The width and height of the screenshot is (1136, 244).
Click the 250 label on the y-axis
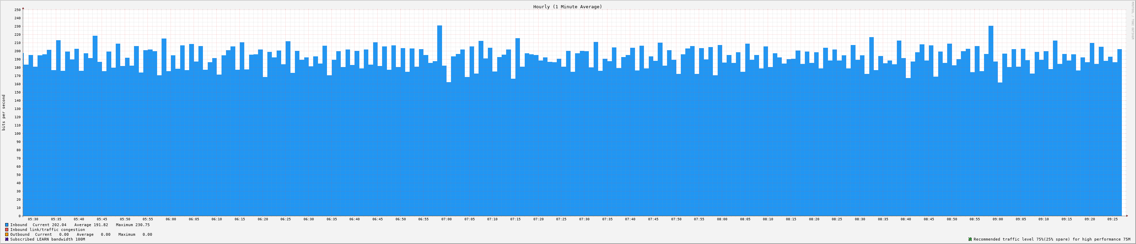point(17,10)
